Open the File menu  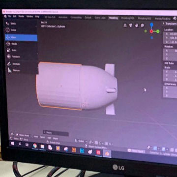pos(9,16)
